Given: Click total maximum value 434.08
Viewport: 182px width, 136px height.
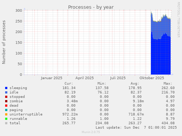Looking at the screenshot, I should point(168,123).
